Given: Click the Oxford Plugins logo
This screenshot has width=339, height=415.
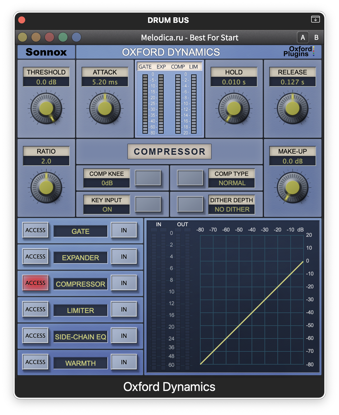Looking at the screenshot, I should [299, 51].
